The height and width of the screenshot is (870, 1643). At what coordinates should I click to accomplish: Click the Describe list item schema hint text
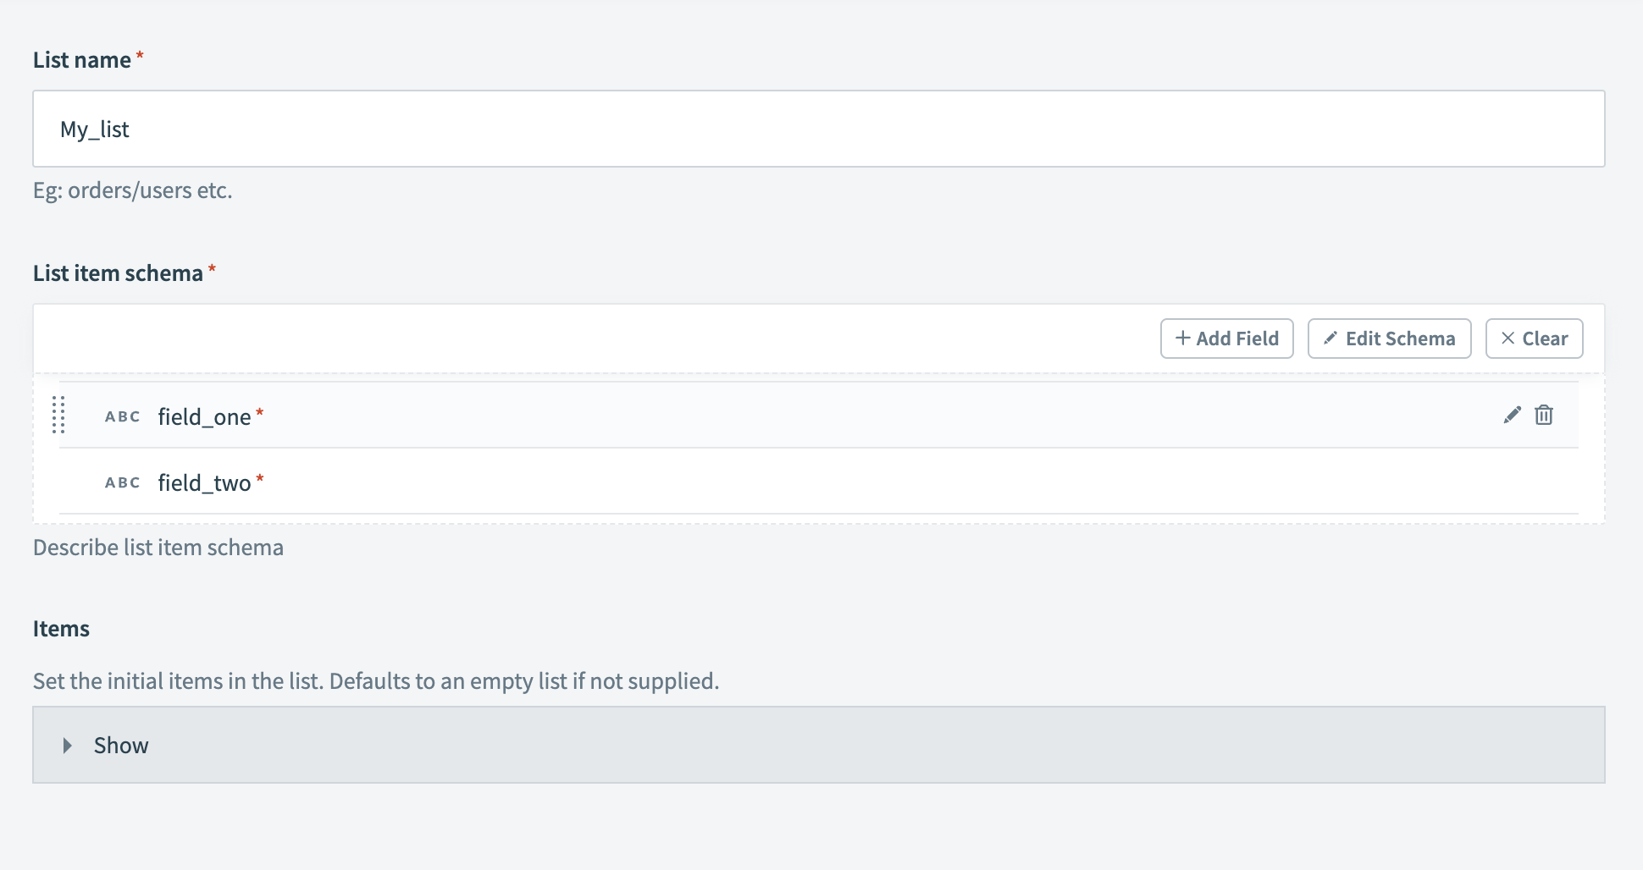click(158, 548)
